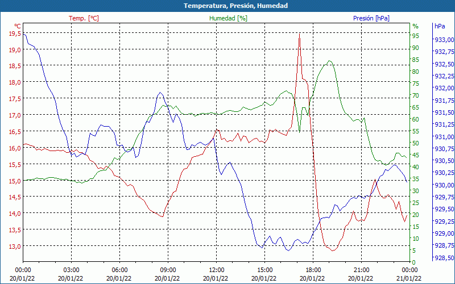The height and width of the screenshot is (284, 455).
Task: Click the 18,5 temperature axis value
Action: click(15, 66)
